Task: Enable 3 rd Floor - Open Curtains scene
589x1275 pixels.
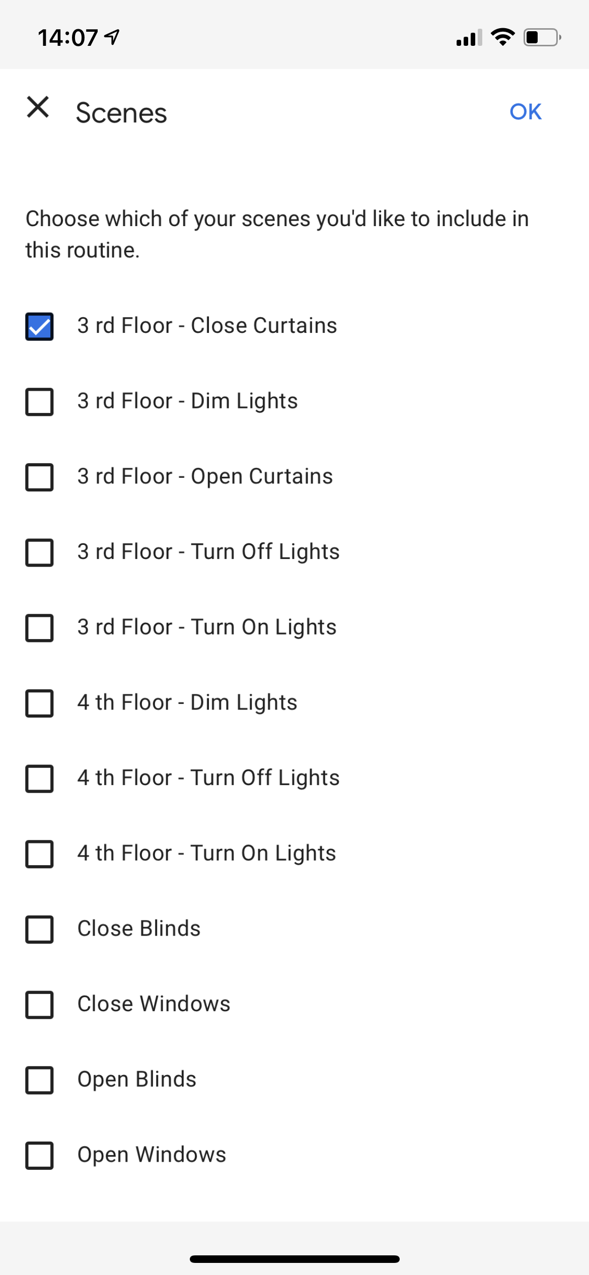Action: click(x=39, y=477)
